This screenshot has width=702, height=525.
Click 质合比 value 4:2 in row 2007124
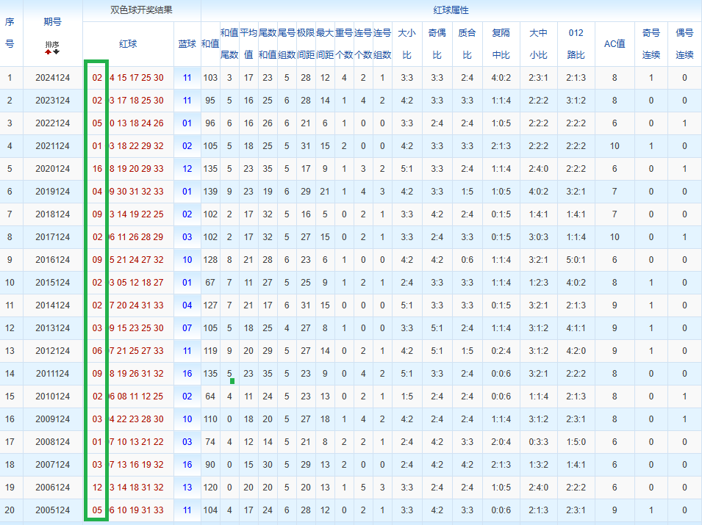pyautogui.click(x=467, y=466)
